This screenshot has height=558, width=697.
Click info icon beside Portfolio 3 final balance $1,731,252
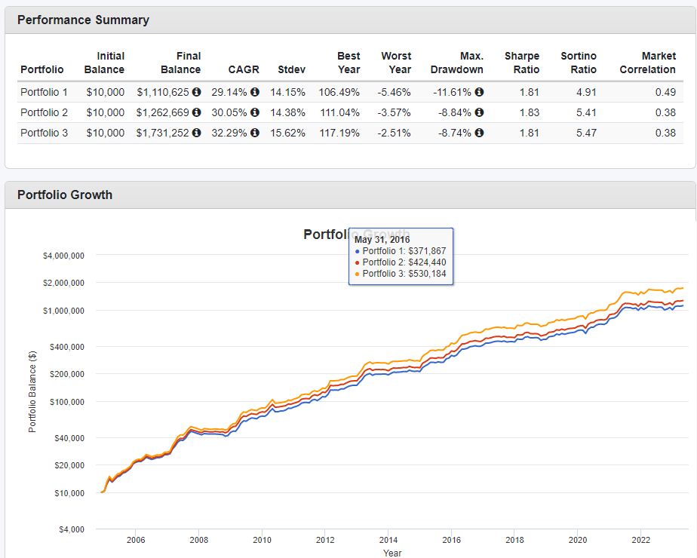pos(196,133)
